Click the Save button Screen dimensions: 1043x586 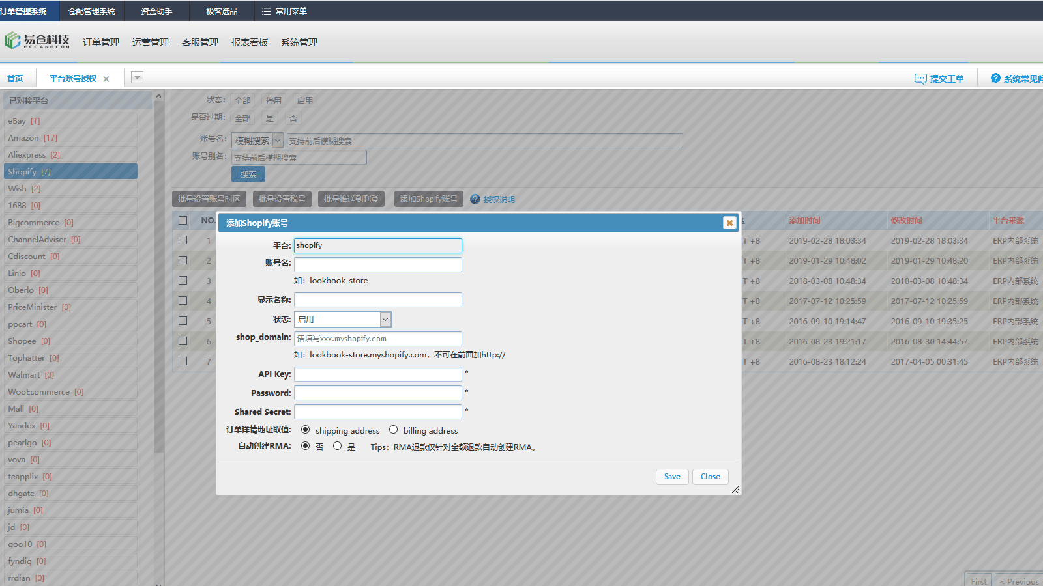(x=672, y=477)
